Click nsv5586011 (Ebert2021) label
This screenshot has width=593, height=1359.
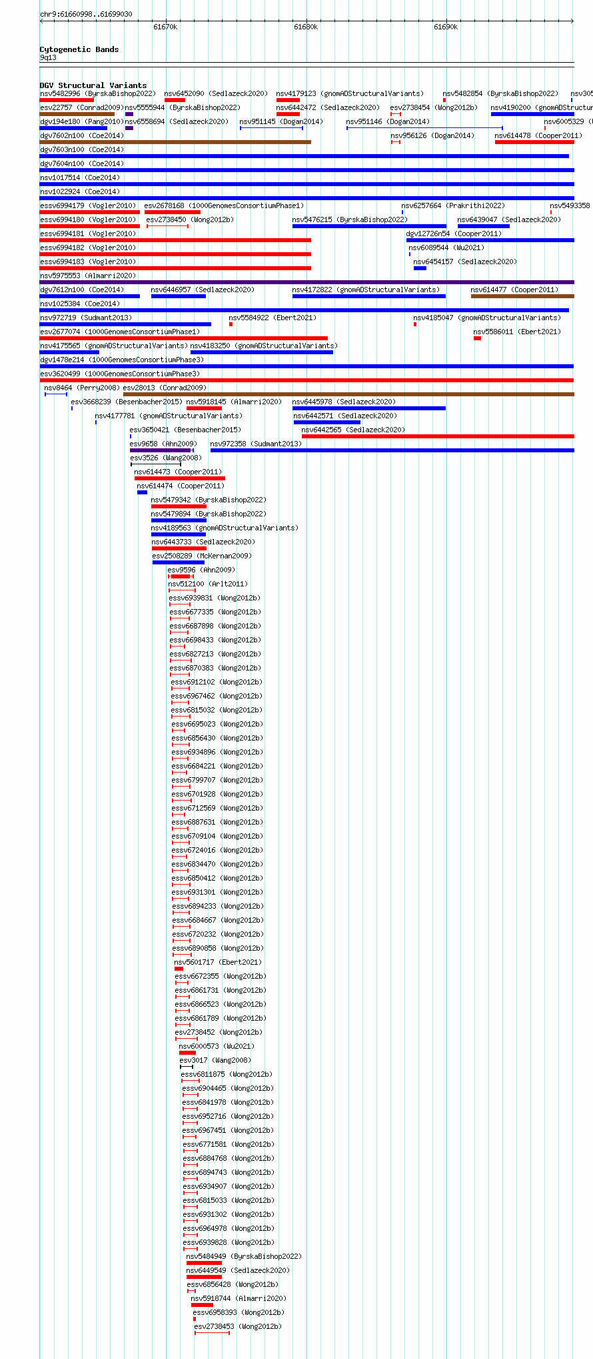(x=517, y=332)
